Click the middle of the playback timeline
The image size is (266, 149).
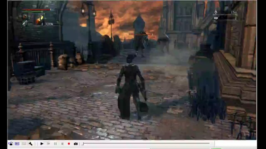point(146,144)
